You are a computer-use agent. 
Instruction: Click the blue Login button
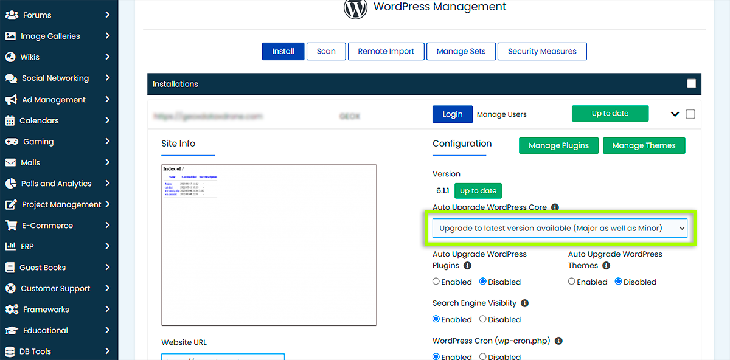tap(452, 114)
